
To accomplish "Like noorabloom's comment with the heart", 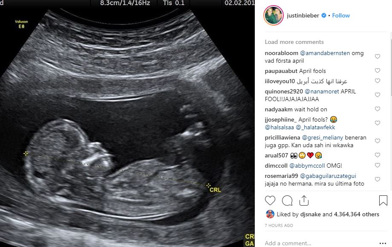I will [378, 57].
